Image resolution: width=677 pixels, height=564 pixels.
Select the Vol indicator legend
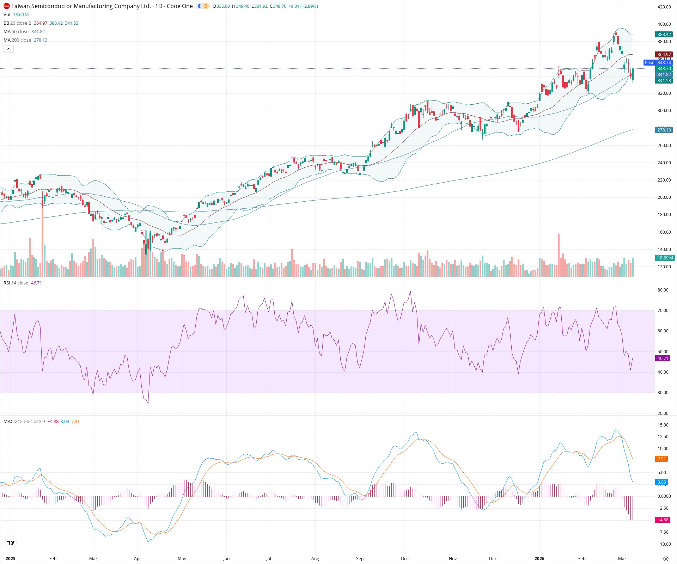tap(6, 15)
